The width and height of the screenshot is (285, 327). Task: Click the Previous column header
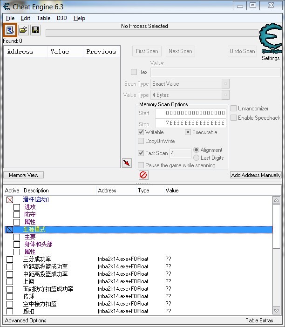(101, 52)
